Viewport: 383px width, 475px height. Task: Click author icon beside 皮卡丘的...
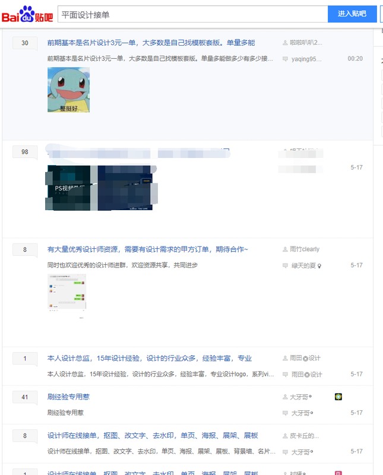285,436
